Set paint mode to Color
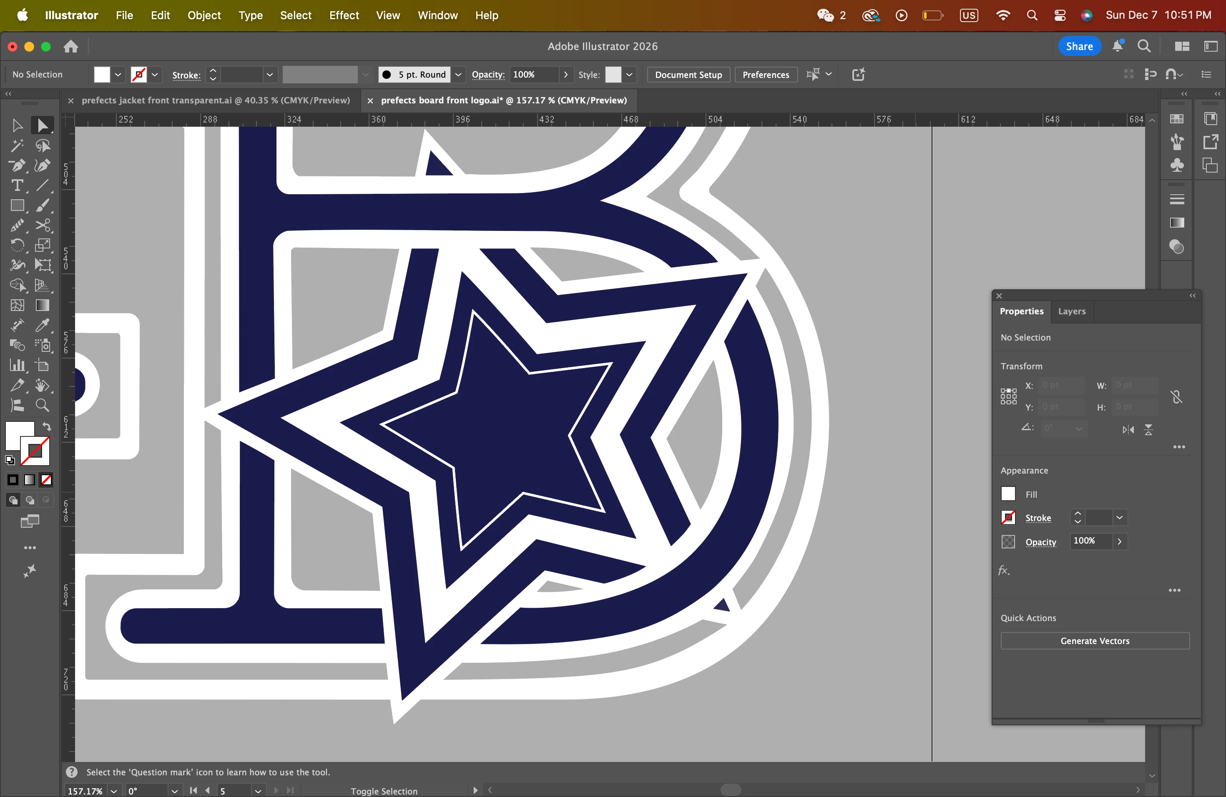The image size is (1226, 797). [13, 480]
